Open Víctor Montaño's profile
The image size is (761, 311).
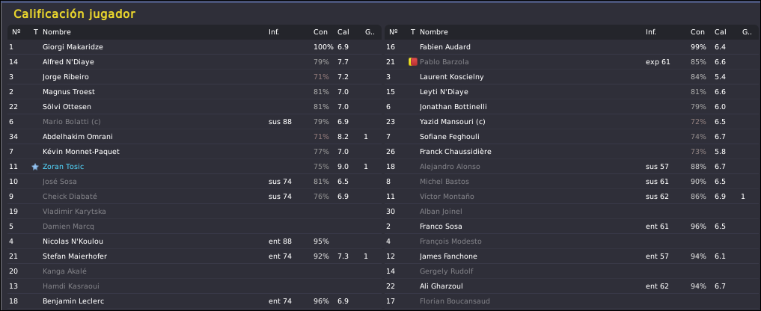pos(447,197)
